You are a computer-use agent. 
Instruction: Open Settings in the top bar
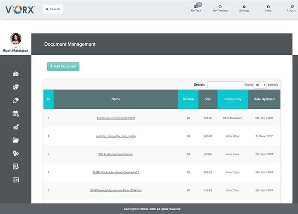(244, 9)
